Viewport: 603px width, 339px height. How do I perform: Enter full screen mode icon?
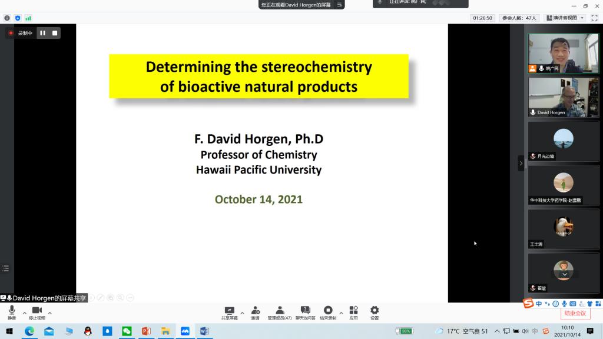[594, 18]
